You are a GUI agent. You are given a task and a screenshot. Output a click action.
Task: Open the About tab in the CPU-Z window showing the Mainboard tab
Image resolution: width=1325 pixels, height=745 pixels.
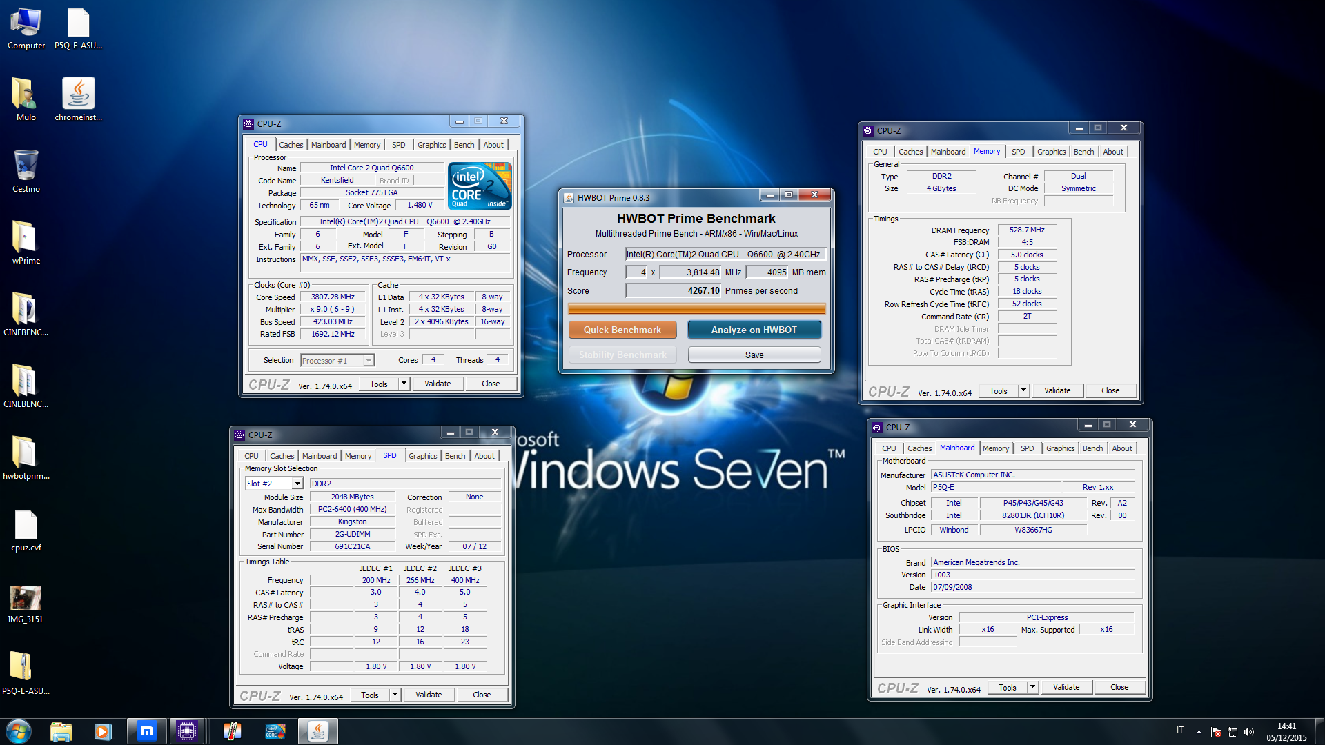[x=1122, y=448]
